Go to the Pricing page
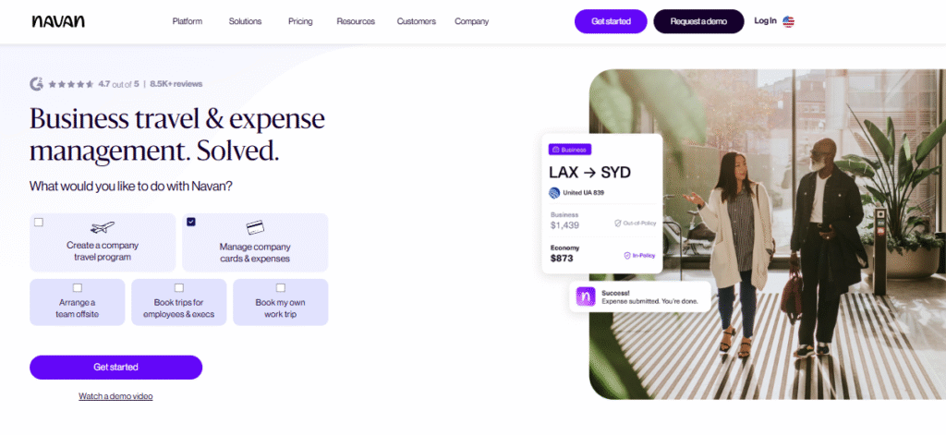Image resolution: width=946 pixels, height=435 pixels. [x=299, y=21]
